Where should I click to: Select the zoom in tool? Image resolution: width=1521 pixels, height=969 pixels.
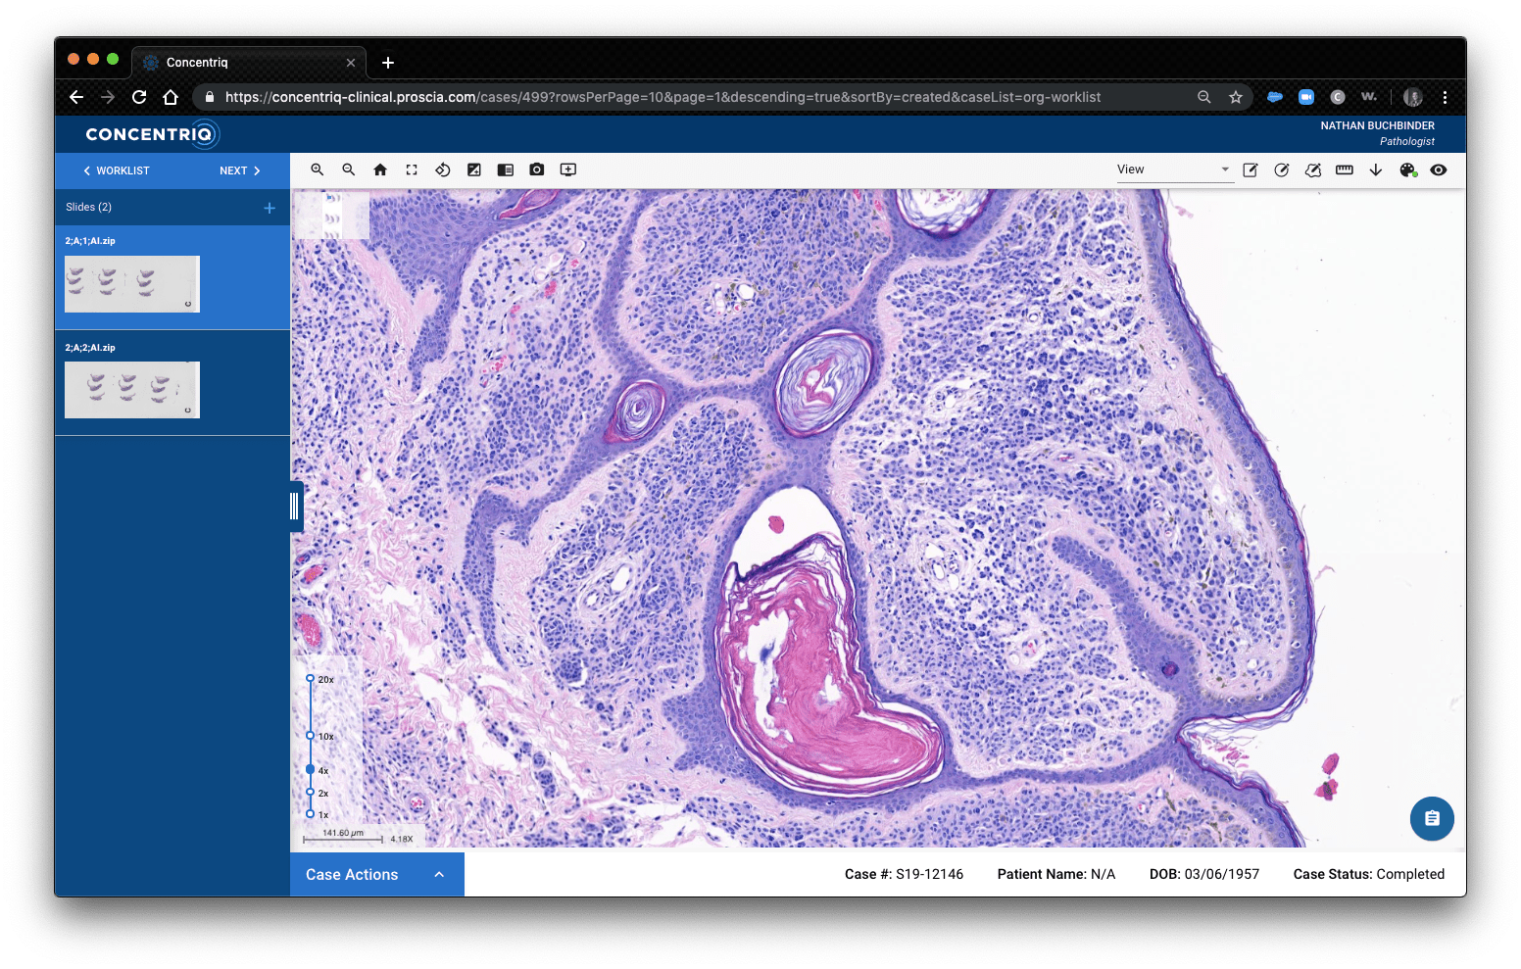tap(318, 170)
